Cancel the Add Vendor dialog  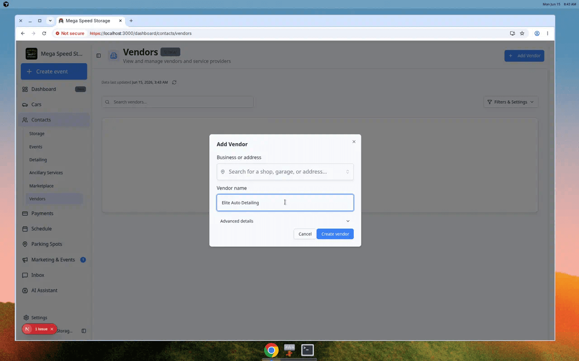pos(305,234)
